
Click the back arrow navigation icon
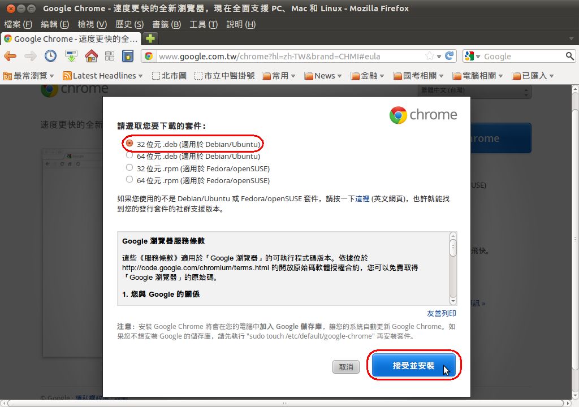click(10, 56)
